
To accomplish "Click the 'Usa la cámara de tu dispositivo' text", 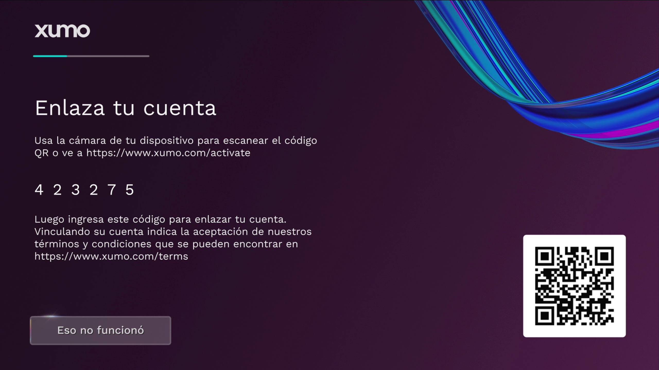I will 114,141.
